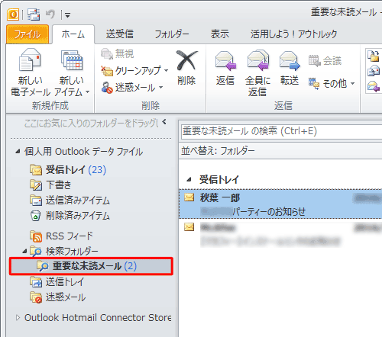The image size is (382, 337).
Task: Expand Outlook Hotmail Connector Store
Action: [x=18, y=318]
